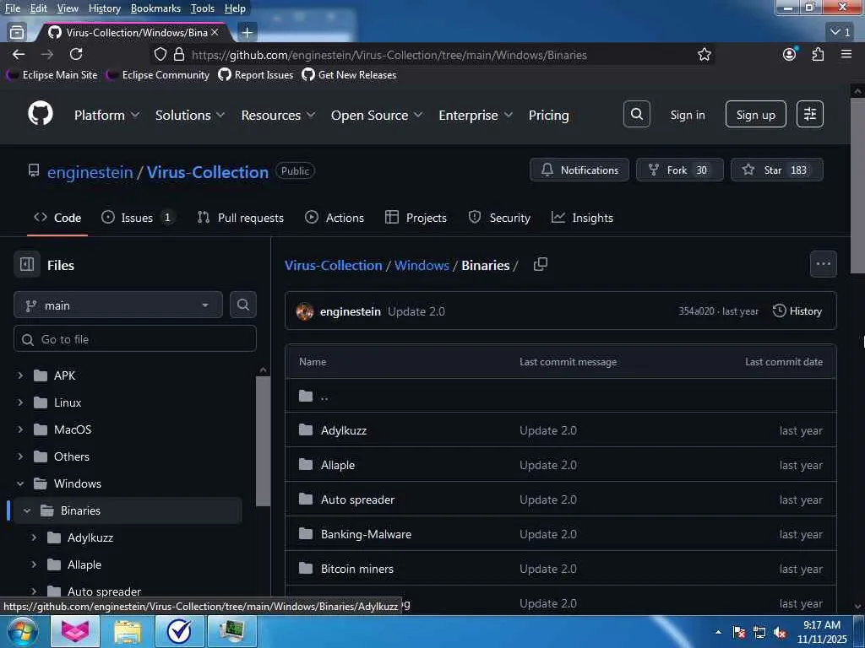865x648 pixels.
Task: Show site security padlock information
Action: tap(179, 55)
